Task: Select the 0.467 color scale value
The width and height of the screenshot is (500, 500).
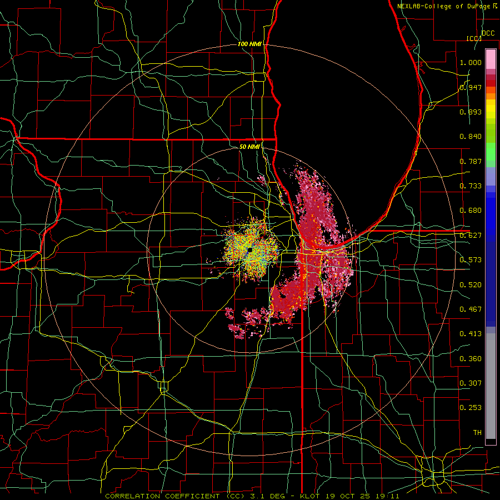Action: 471,309
